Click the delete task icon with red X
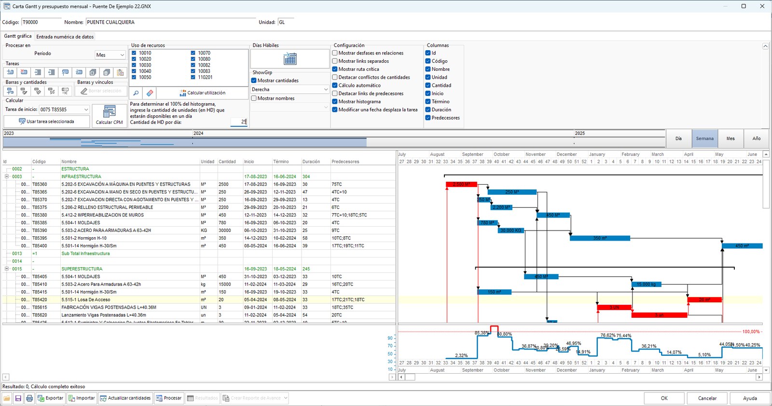 [x=24, y=72]
